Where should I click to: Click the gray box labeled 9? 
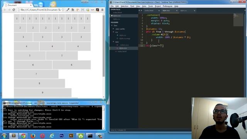point(42,93)
